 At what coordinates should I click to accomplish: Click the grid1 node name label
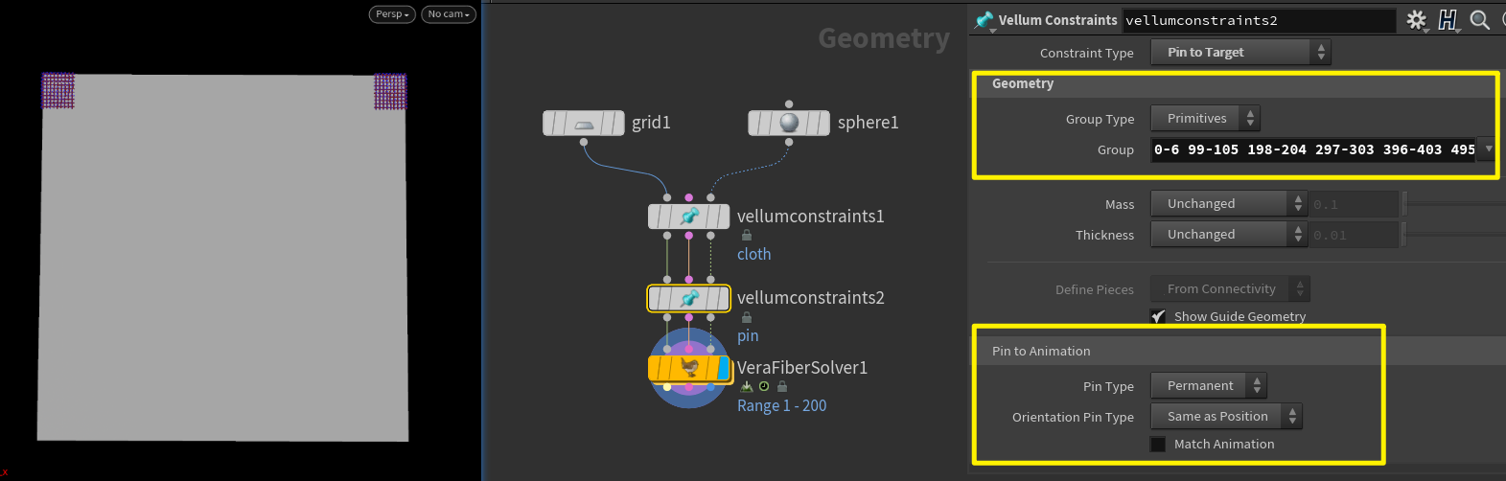click(651, 123)
